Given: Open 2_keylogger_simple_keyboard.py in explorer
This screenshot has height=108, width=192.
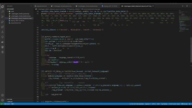Looking at the screenshot, I should pyautogui.click(x=19, y=16).
